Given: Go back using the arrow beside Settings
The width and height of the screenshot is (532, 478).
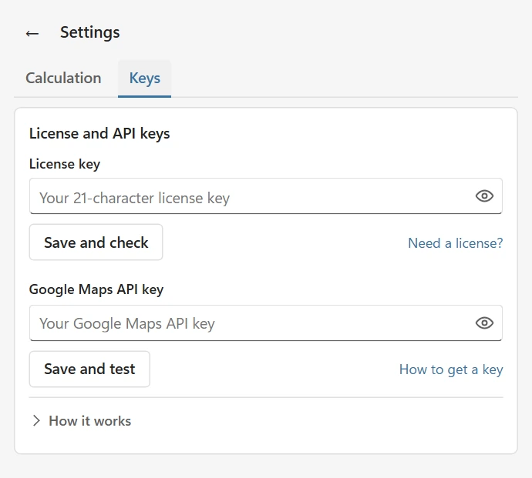Looking at the screenshot, I should click(x=32, y=33).
